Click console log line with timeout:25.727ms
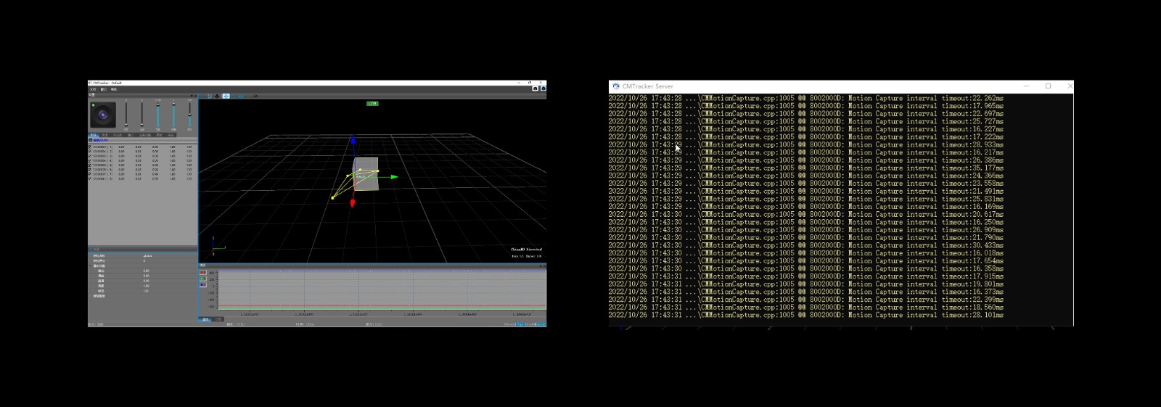The height and width of the screenshot is (407, 1161). pyautogui.click(x=806, y=121)
